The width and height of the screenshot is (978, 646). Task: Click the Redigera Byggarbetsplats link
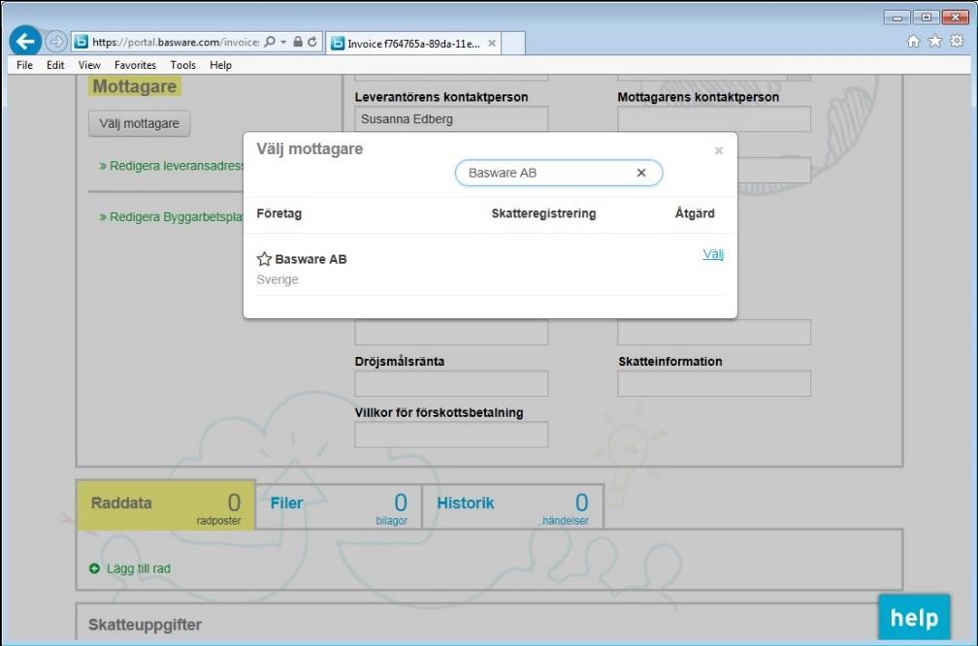point(171,217)
